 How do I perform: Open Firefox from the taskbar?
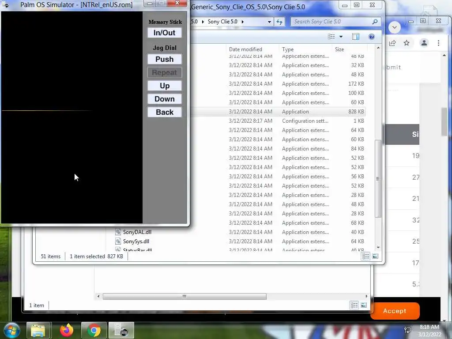tap(67, 330)
